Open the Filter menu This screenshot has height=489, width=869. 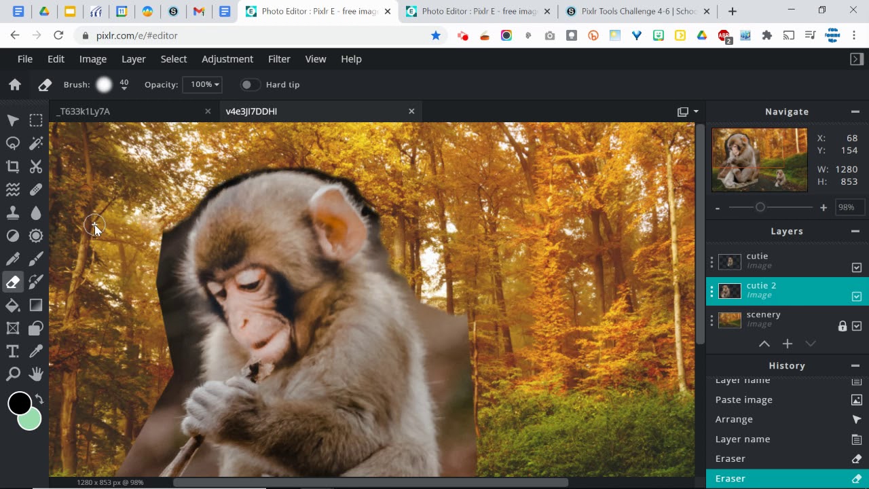(279, 59)
